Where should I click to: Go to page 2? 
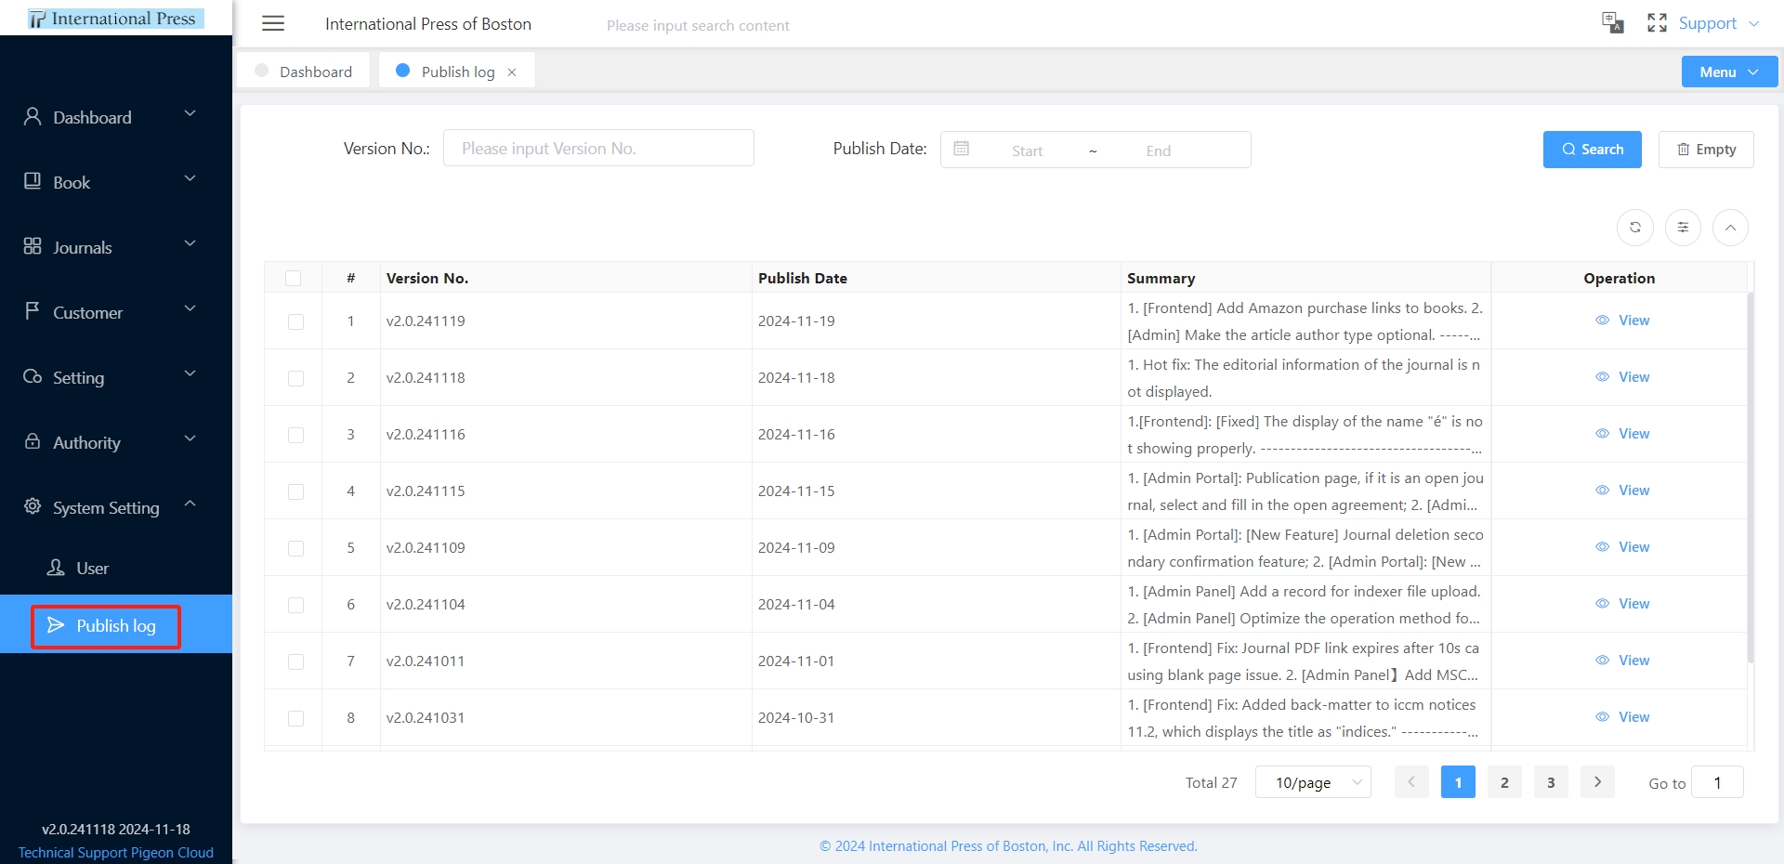[1504, 782]
